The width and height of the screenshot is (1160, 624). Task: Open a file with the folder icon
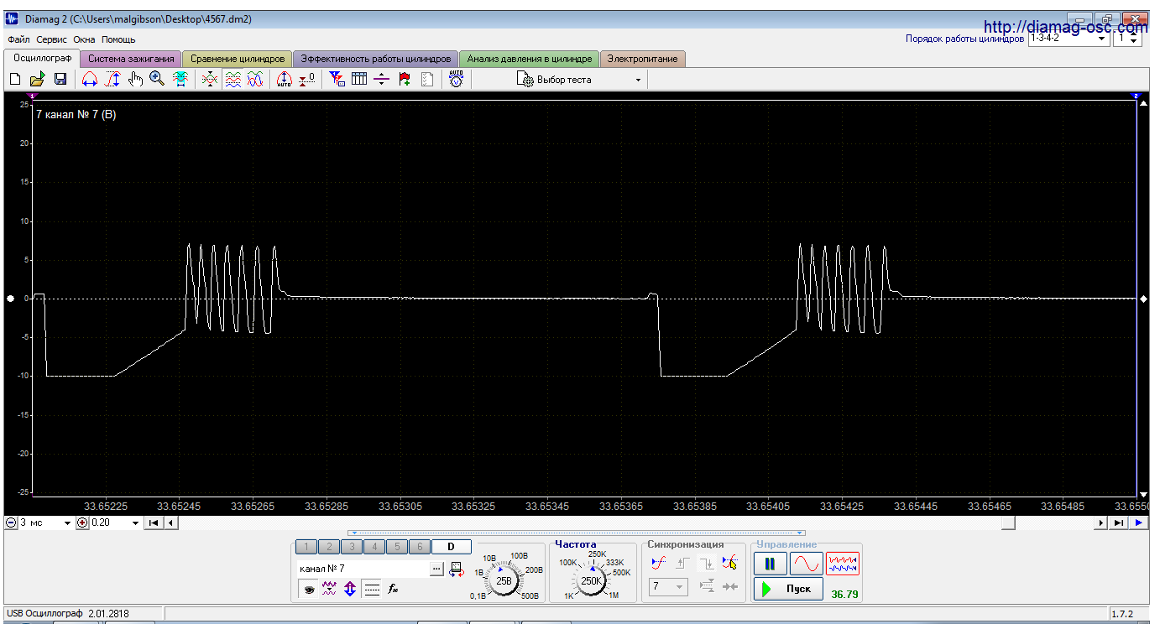click(x=37, y=79)
